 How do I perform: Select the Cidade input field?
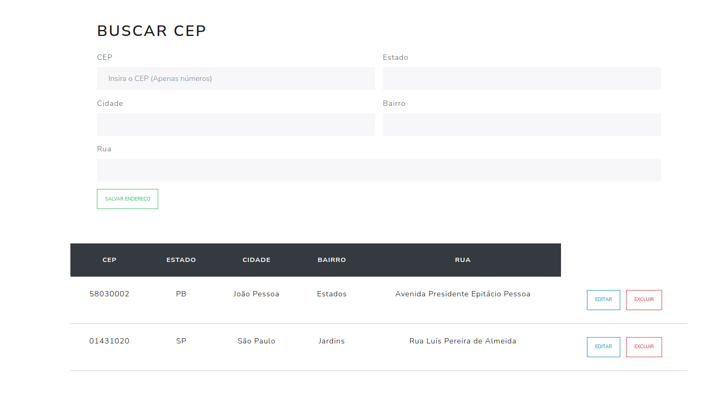(236, 124)
